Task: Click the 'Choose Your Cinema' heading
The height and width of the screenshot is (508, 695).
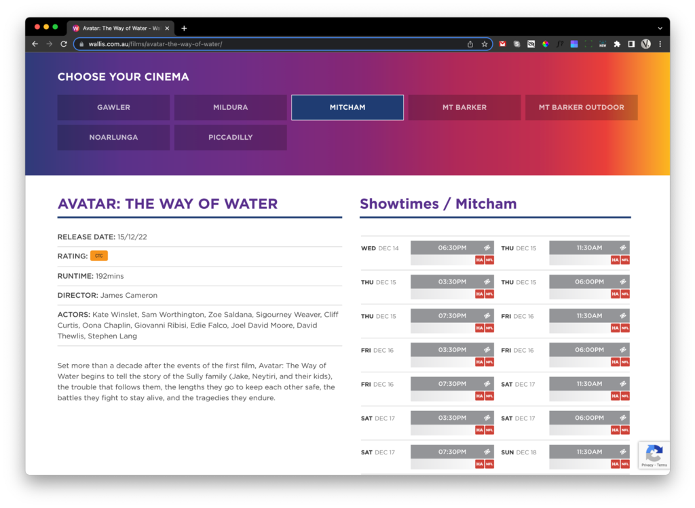Action: pyautogui.click(x=124, y=77)
